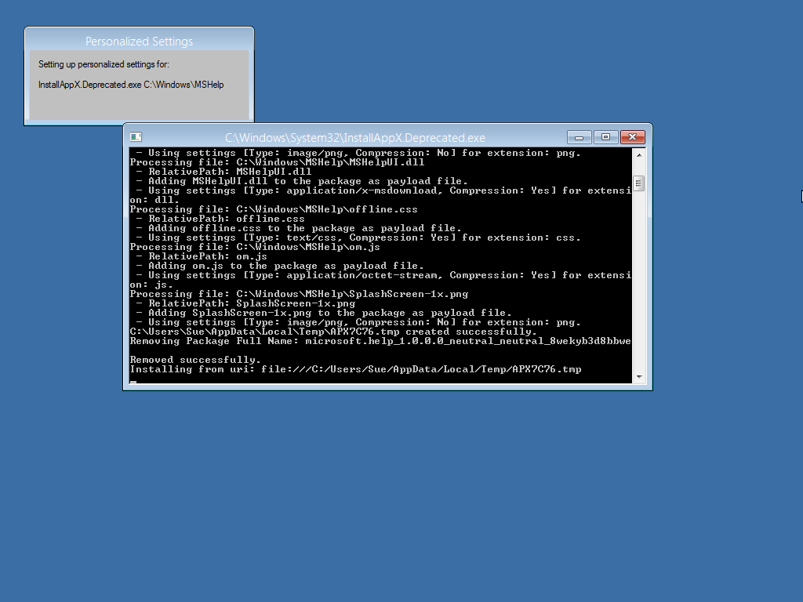Click the line 'Processing file: C:\Windows\MSHelp\om.js'

pyautogui.click(x=255, y=247)
